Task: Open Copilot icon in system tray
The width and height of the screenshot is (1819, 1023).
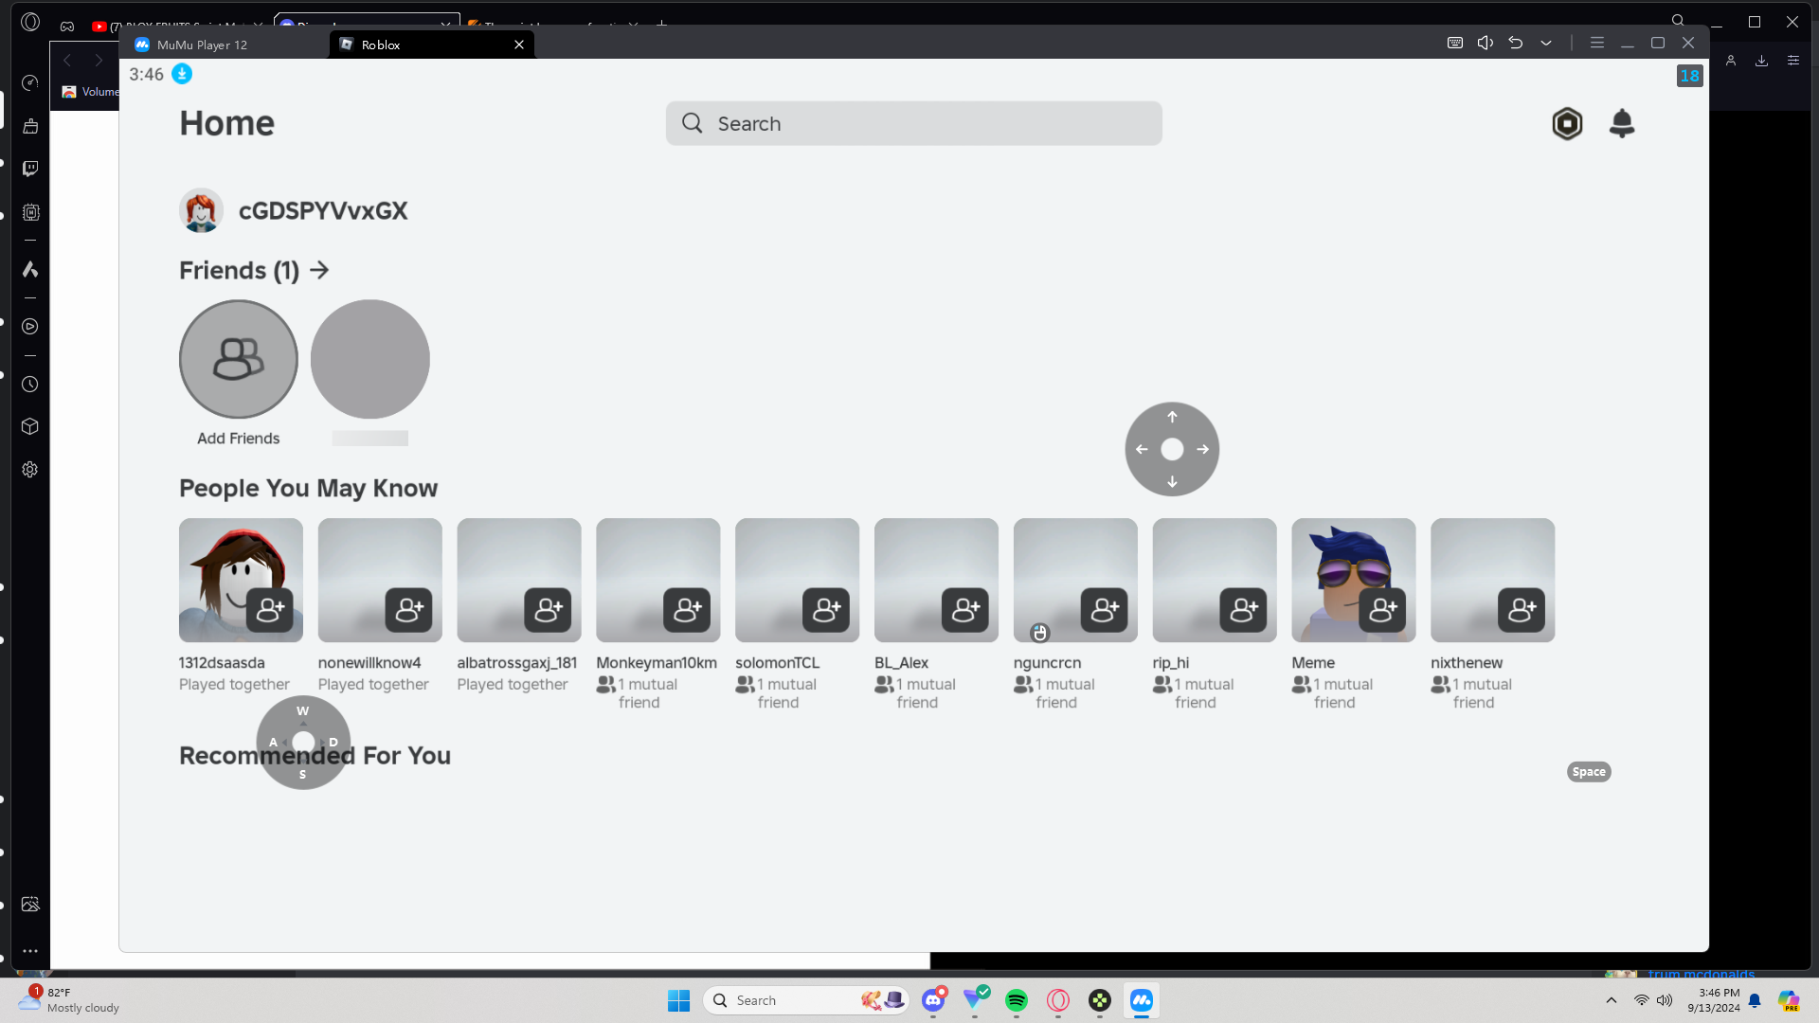Action: (1788, 1000)
